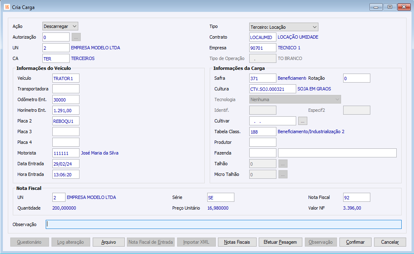Minimize the Cria Carga window
This screenshot has width=414, height=254.
click(376, 7)
